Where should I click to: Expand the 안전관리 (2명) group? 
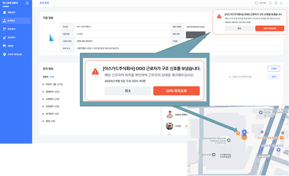click(x=43, y=106)
